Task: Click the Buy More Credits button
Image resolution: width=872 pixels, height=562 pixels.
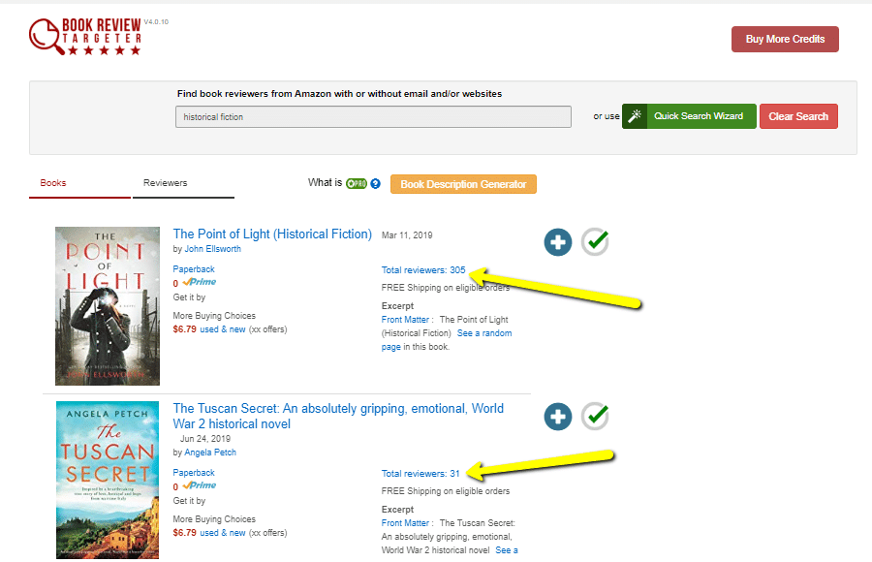Action: coord(787,39)
